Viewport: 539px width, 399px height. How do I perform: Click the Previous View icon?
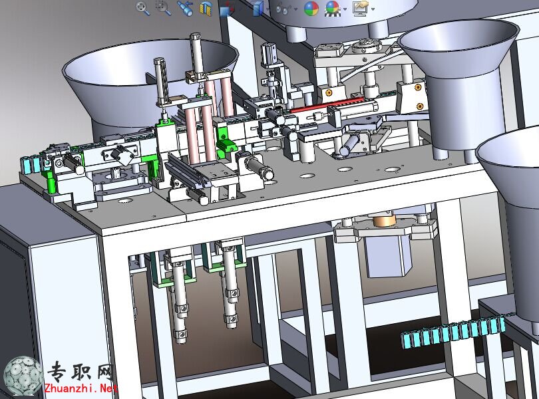(185, 8)
